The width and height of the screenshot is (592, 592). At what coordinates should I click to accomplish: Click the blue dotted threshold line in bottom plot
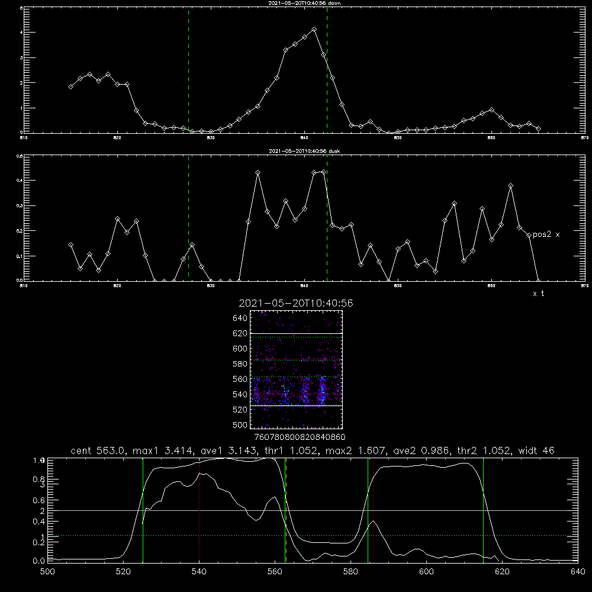coord(313,535)
